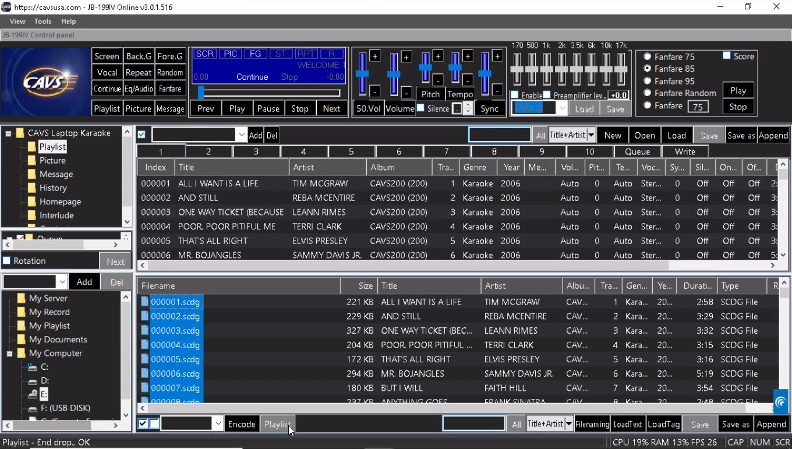Image resolution: width=792 pixels, height=449 pixels.
Task: Open the View menu
Action: [17, 21]
